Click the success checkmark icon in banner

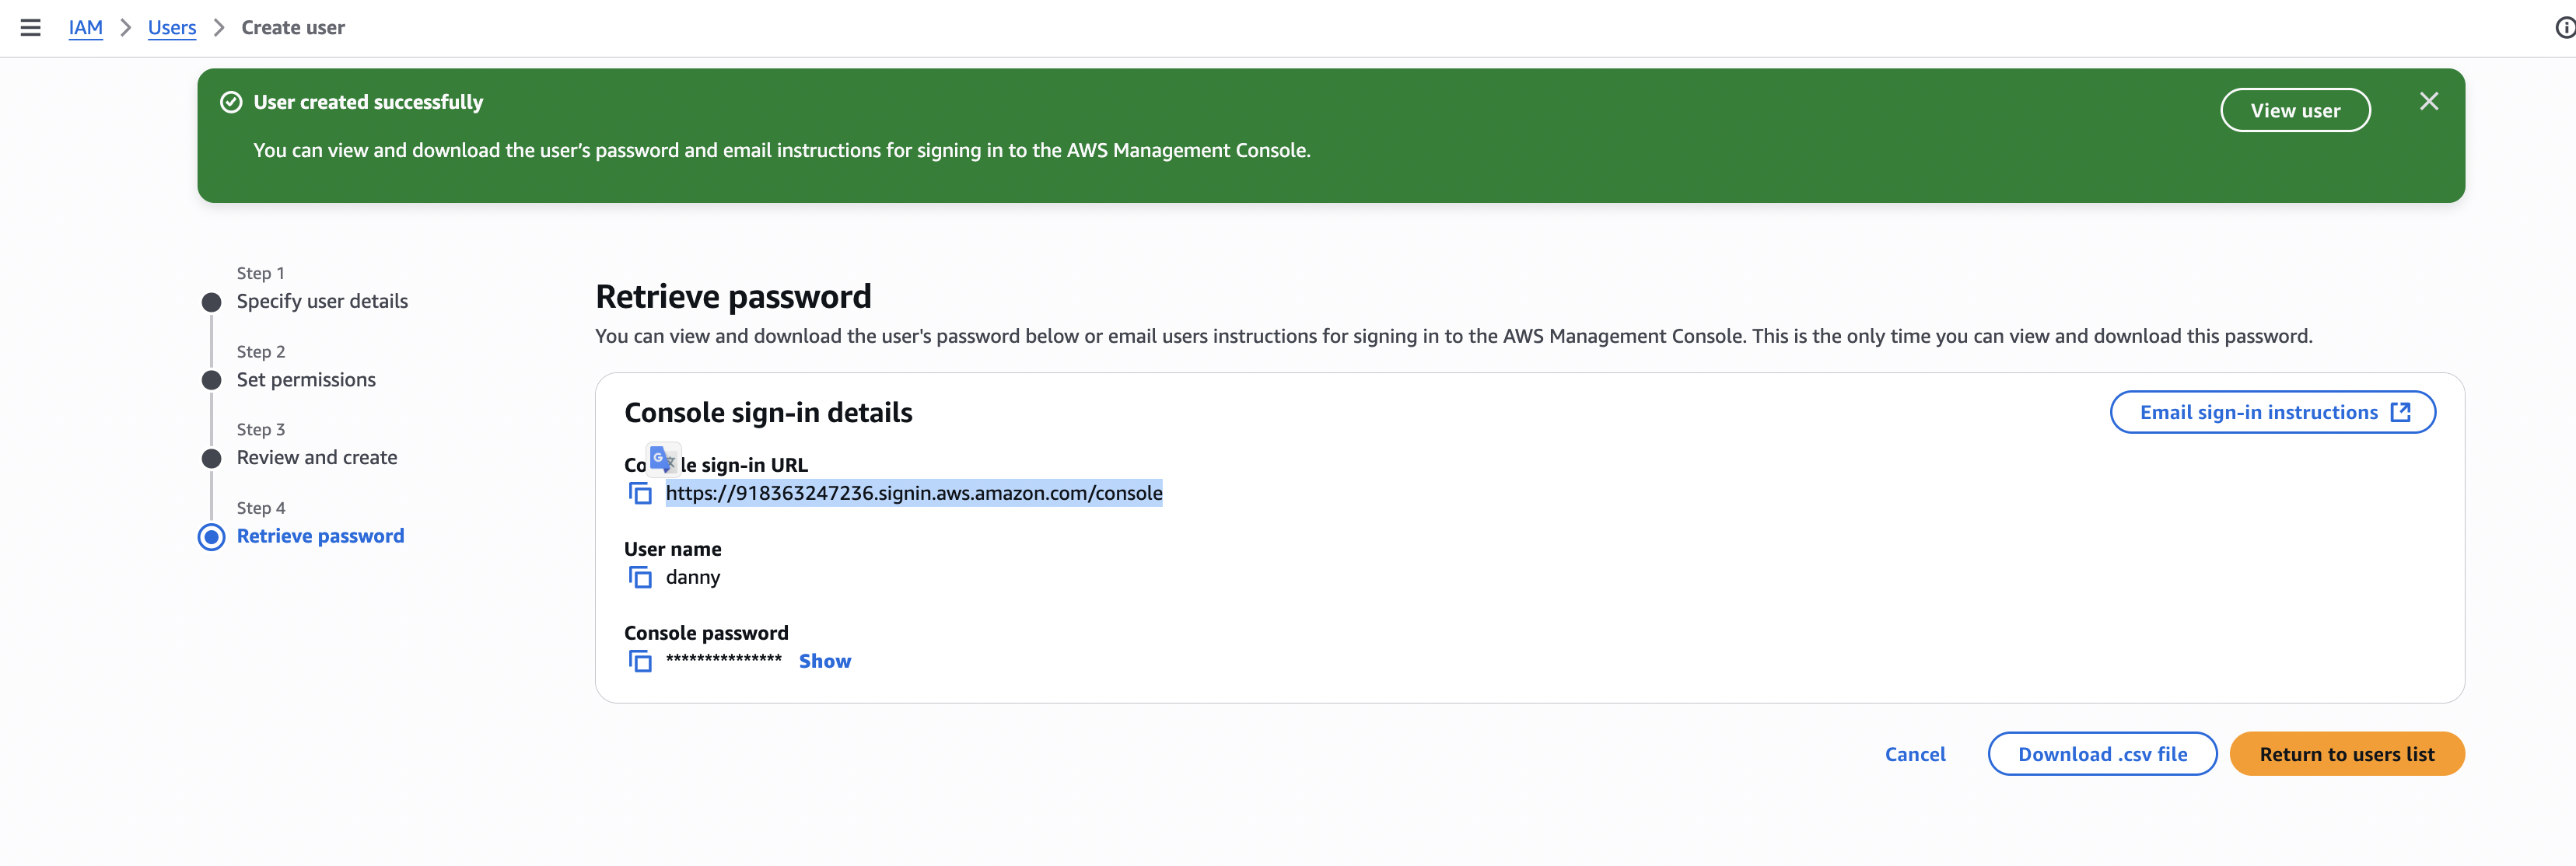click(231, 103)
